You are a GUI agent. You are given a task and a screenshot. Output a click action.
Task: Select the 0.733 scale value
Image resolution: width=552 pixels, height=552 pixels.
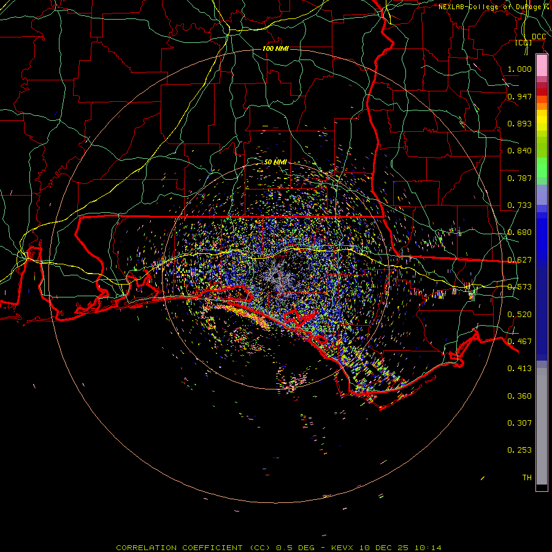[x=519, y=205]
